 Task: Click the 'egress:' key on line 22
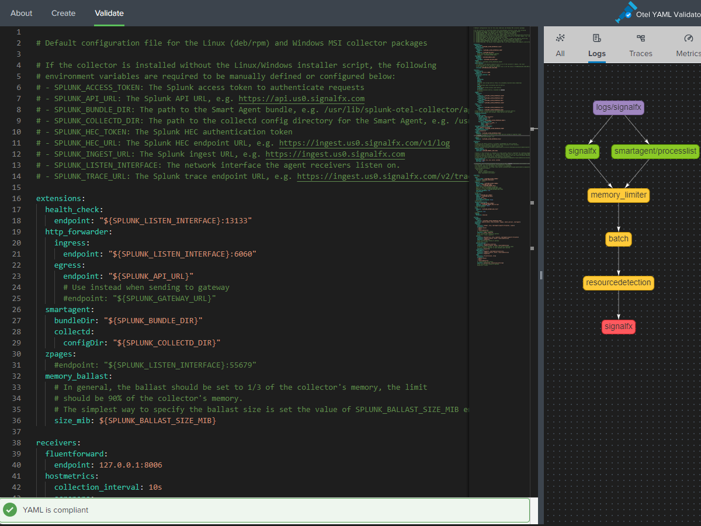tap(70, 265)
